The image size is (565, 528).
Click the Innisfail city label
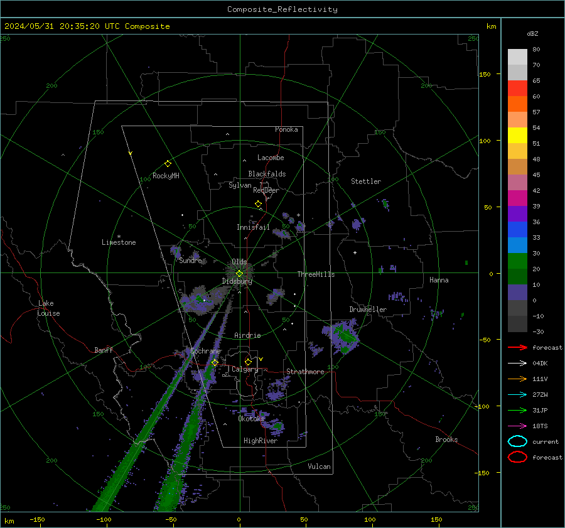253,227
